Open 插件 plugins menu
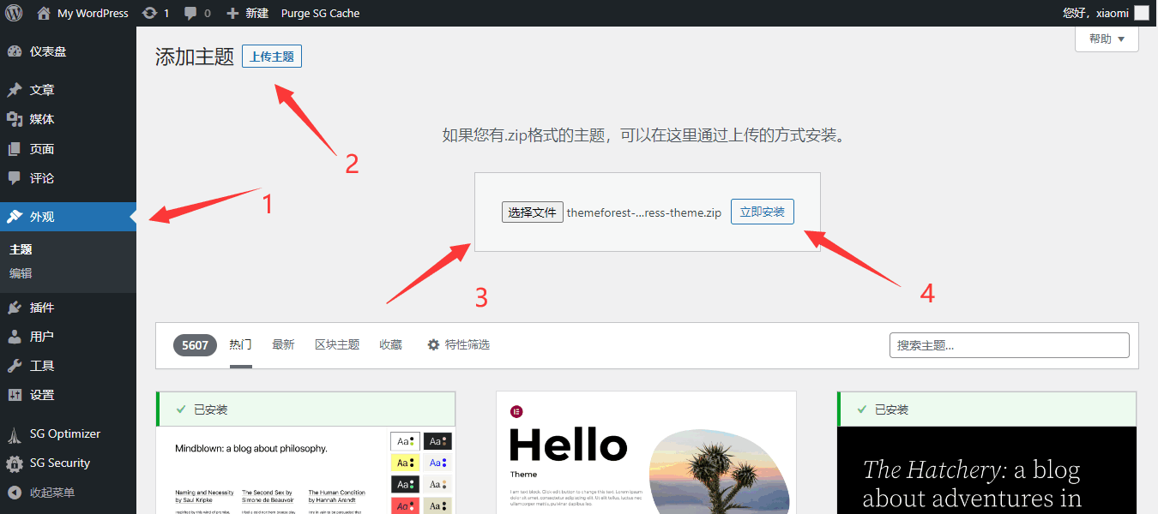This screenshot has width=1158, height=514. coord(42,308)
